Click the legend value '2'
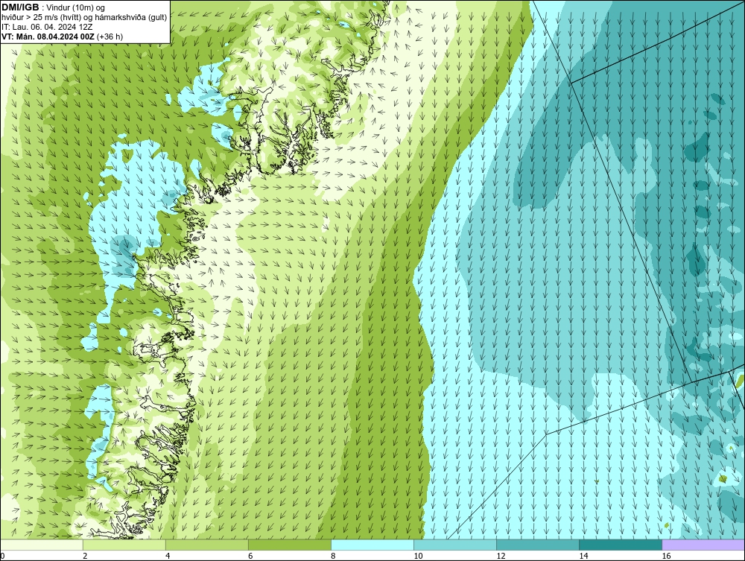This screenshot has width=745, height=561. pyautogui.click(x=85, y=556)
